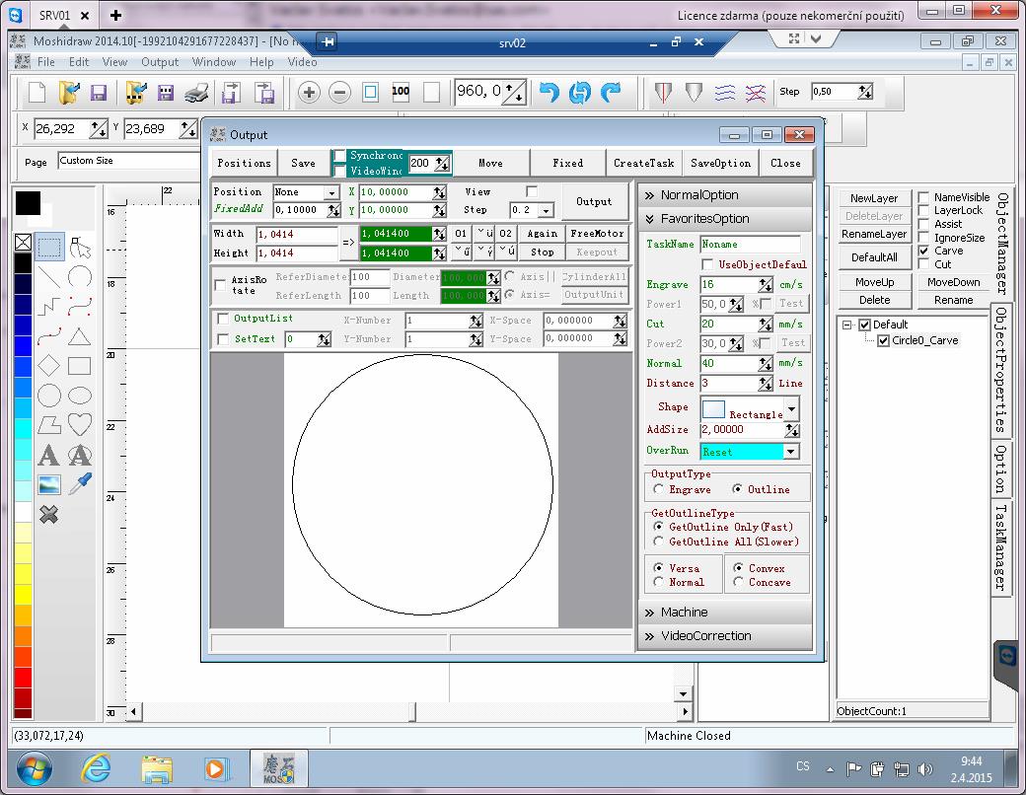Select the eyedropper color picker tool
Screen dimensions: 1026x795
click(x=80, y=484)
